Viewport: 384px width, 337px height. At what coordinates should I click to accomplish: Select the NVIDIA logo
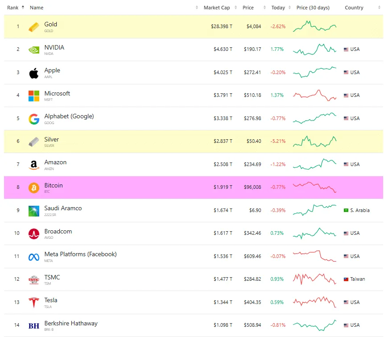(34, 49)
